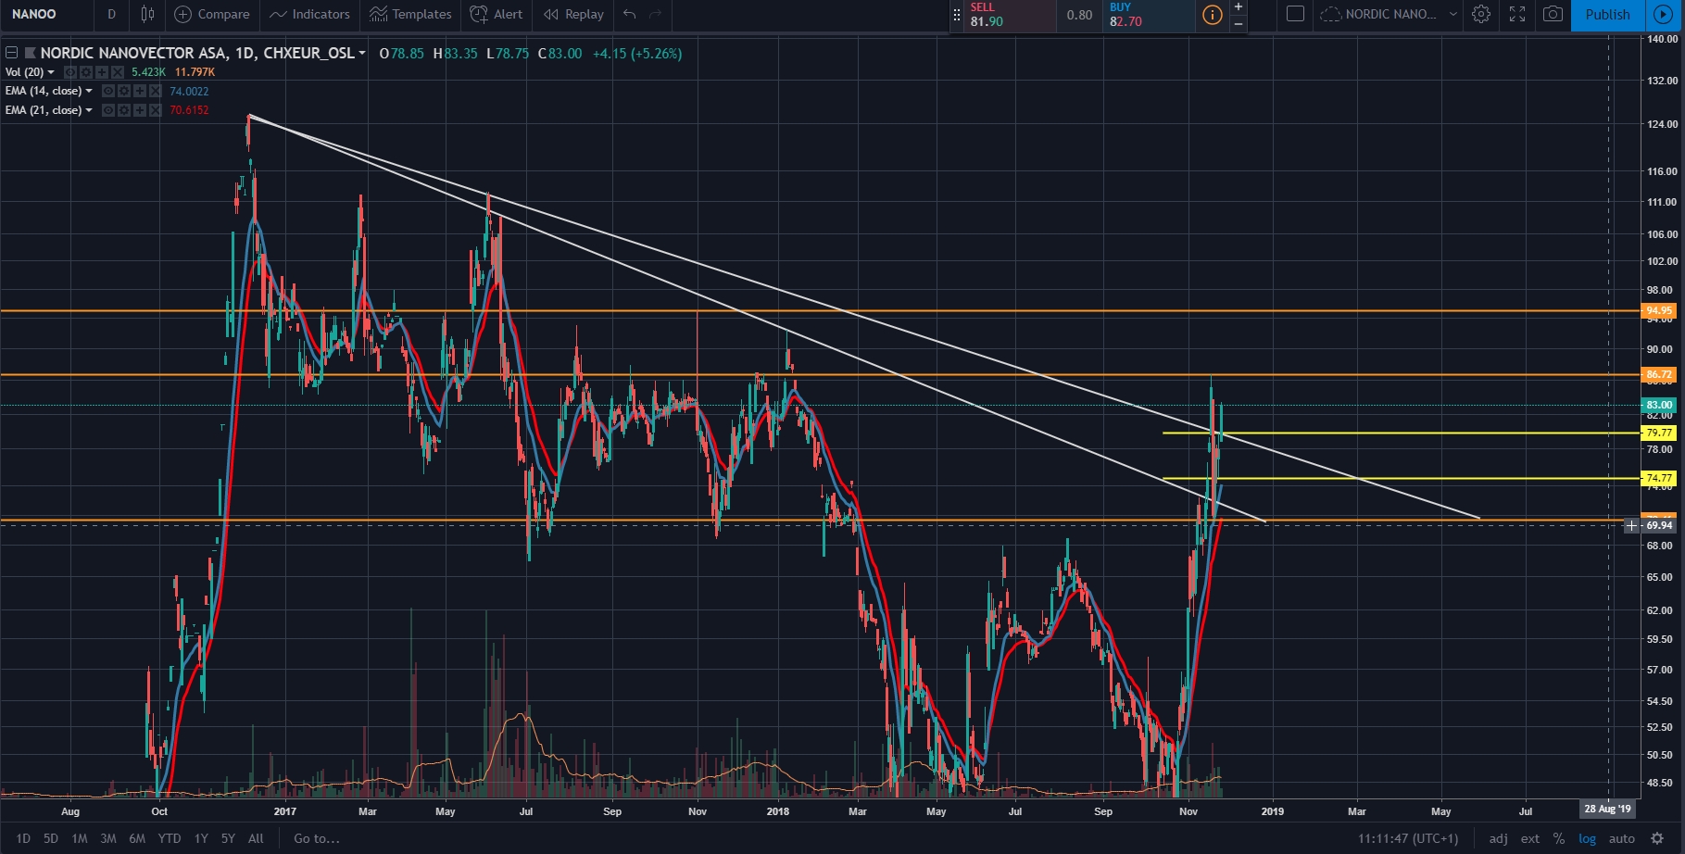Select the 5Y time range

(x=228, y=838)
